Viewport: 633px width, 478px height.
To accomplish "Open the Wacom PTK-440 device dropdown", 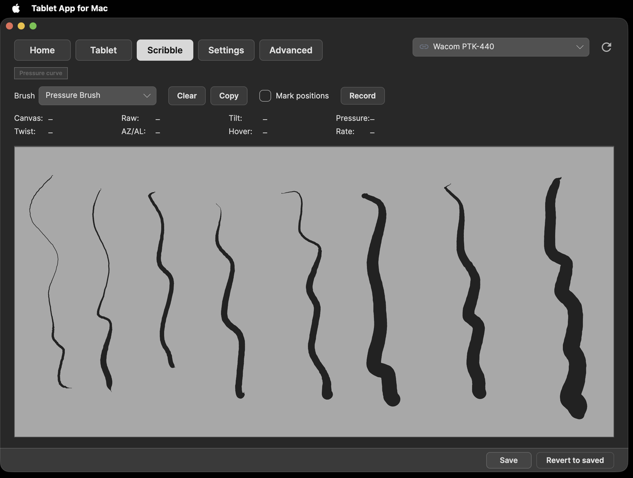I will pyautogui.click(x=501, y=47).
